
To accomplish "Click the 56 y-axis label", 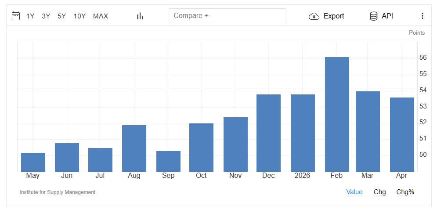I will (423, 58).
